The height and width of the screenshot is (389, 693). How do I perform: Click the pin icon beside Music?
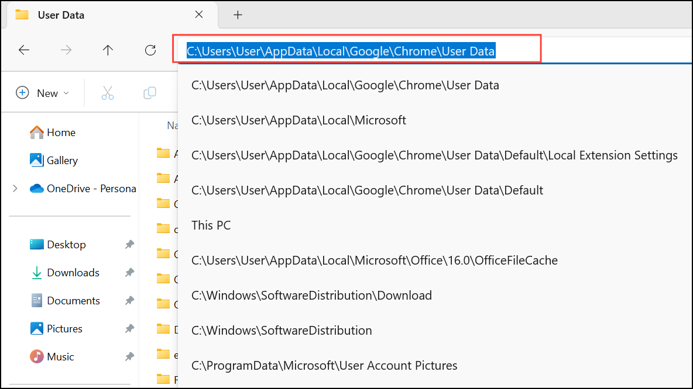(129, 357)
